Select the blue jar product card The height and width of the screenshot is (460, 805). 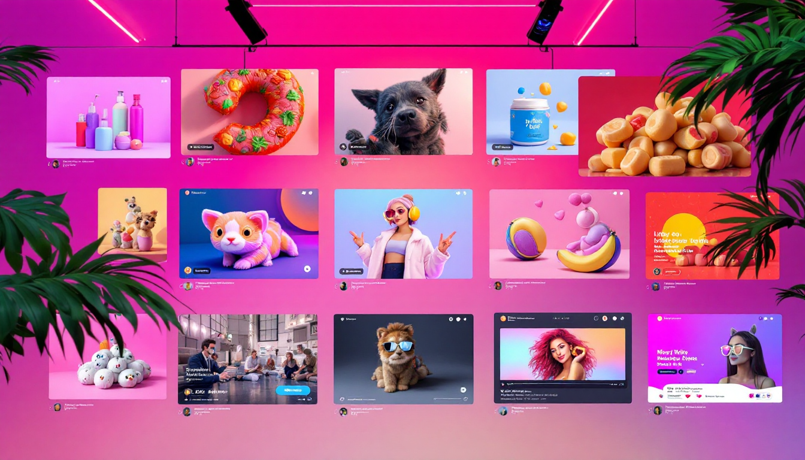coord(531,112)
